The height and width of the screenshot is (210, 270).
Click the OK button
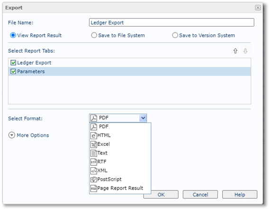point(161,195)
